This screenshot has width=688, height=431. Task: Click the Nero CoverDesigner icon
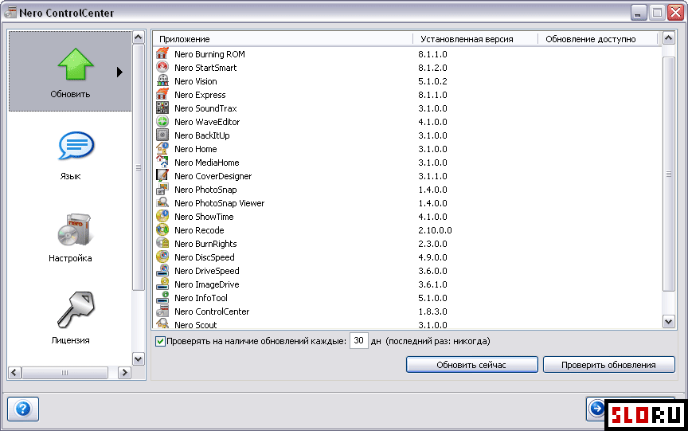[x=162, y=175]
